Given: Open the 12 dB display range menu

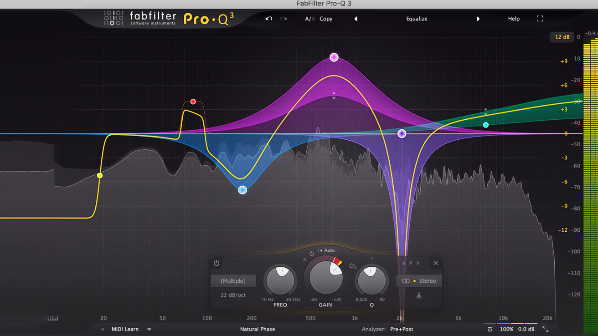Looking at the screenshot, I should coord(562,37).
